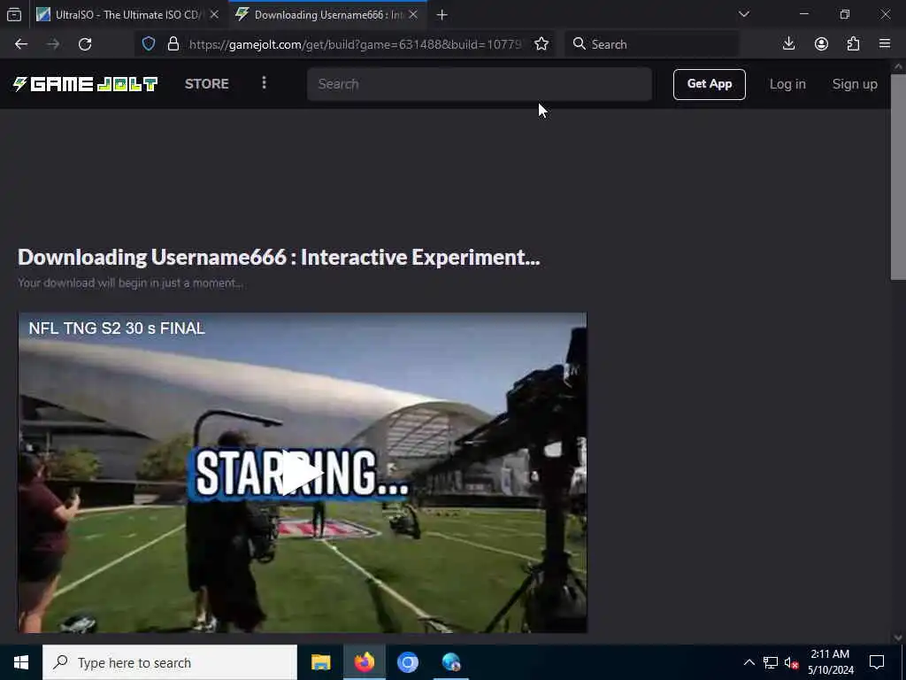906x680 pixels.
Task: Bookmark this page with the star
Action: pos(541,44)
